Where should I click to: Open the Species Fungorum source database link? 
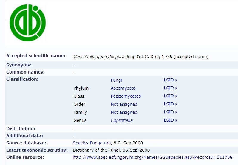coord(92,143)
